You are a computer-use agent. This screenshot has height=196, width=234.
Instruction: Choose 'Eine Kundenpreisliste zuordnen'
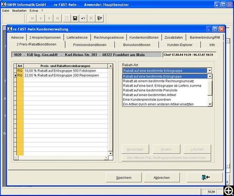pos(165,99)
